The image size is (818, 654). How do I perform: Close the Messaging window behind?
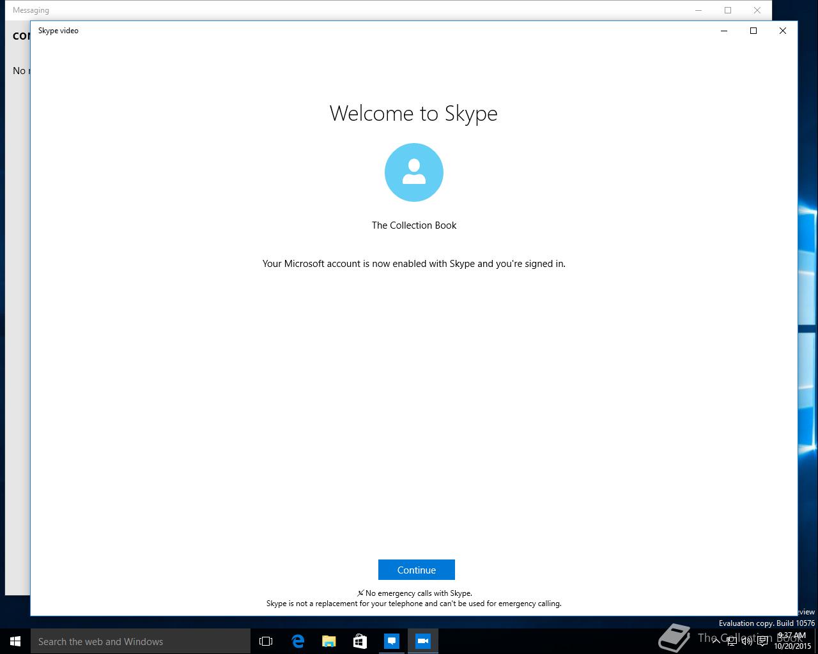(757, 10)
